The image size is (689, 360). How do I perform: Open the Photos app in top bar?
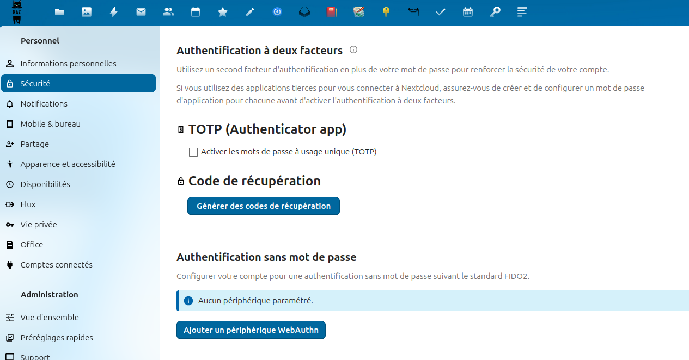point(87,12)
